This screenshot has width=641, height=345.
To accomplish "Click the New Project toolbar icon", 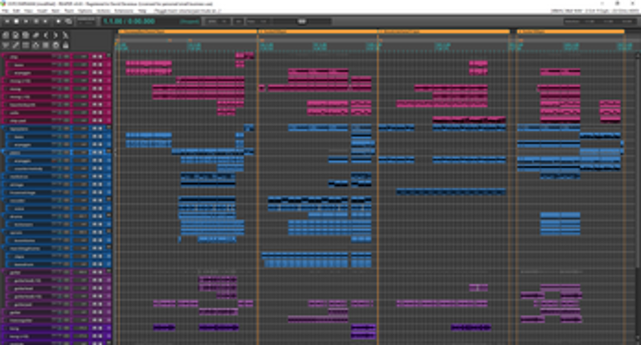I will click(x=6, y=35).
